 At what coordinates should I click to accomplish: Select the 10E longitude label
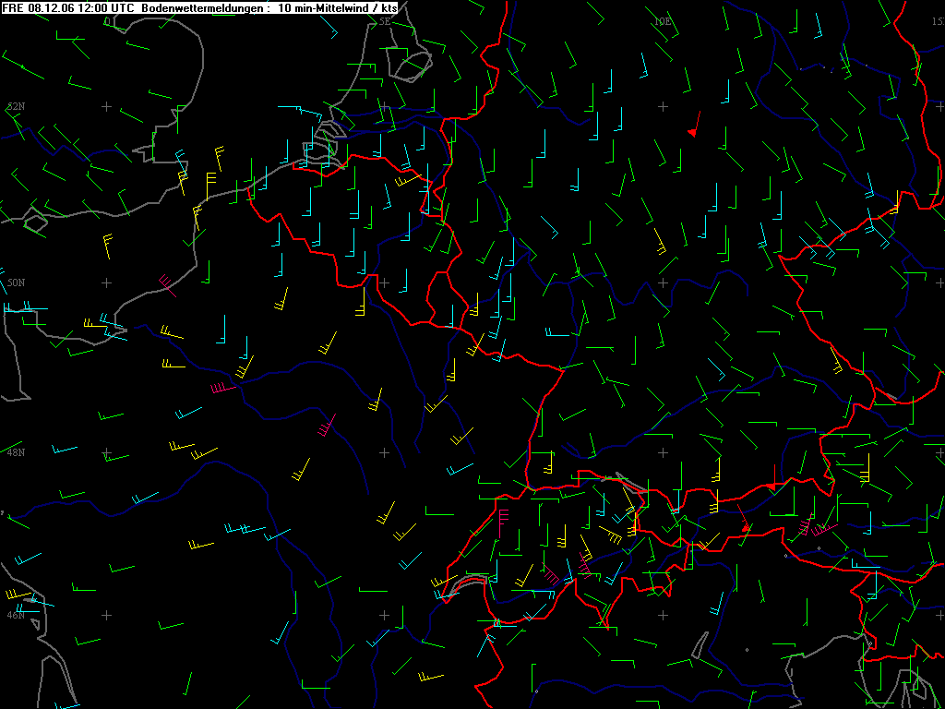pyautogui.click(x=662, y=20)
